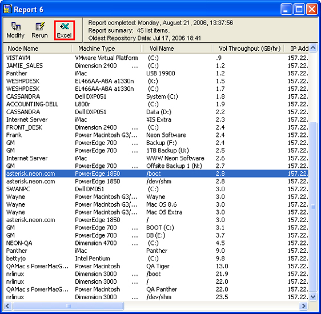Viewport: 321px width, 314px height.
Task: Click the horizontal scrollbar left arrow
Action: click(x=8, y=306)
